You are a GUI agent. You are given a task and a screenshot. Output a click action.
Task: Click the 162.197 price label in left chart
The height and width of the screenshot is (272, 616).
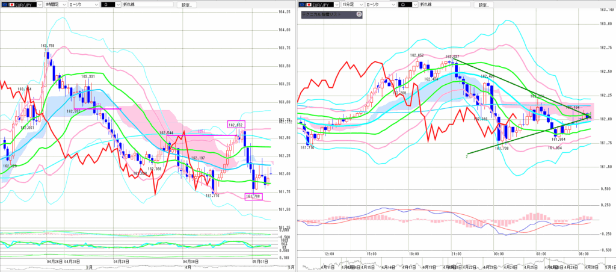tap(199, 158)
